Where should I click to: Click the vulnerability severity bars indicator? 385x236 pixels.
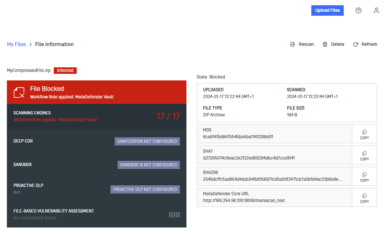(174, 215)
